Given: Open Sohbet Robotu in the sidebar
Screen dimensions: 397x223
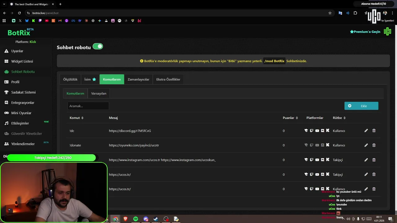Looking at the screenshot, I should 23,72.
